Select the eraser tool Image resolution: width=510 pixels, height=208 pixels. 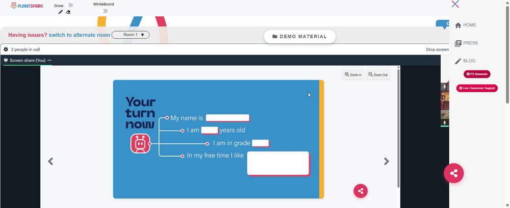(x=68, y=12)
